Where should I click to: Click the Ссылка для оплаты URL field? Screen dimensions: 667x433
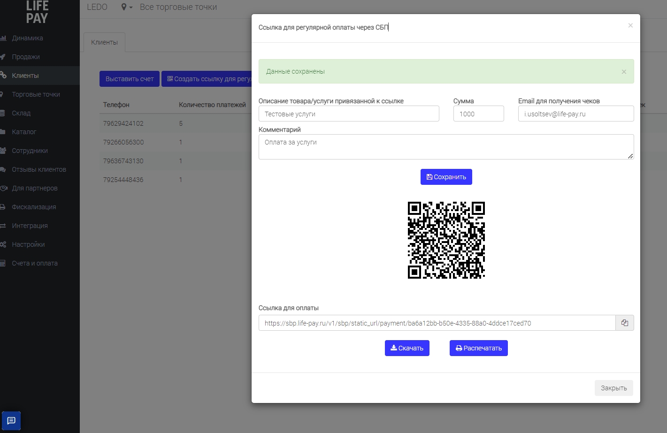point(437,323)
